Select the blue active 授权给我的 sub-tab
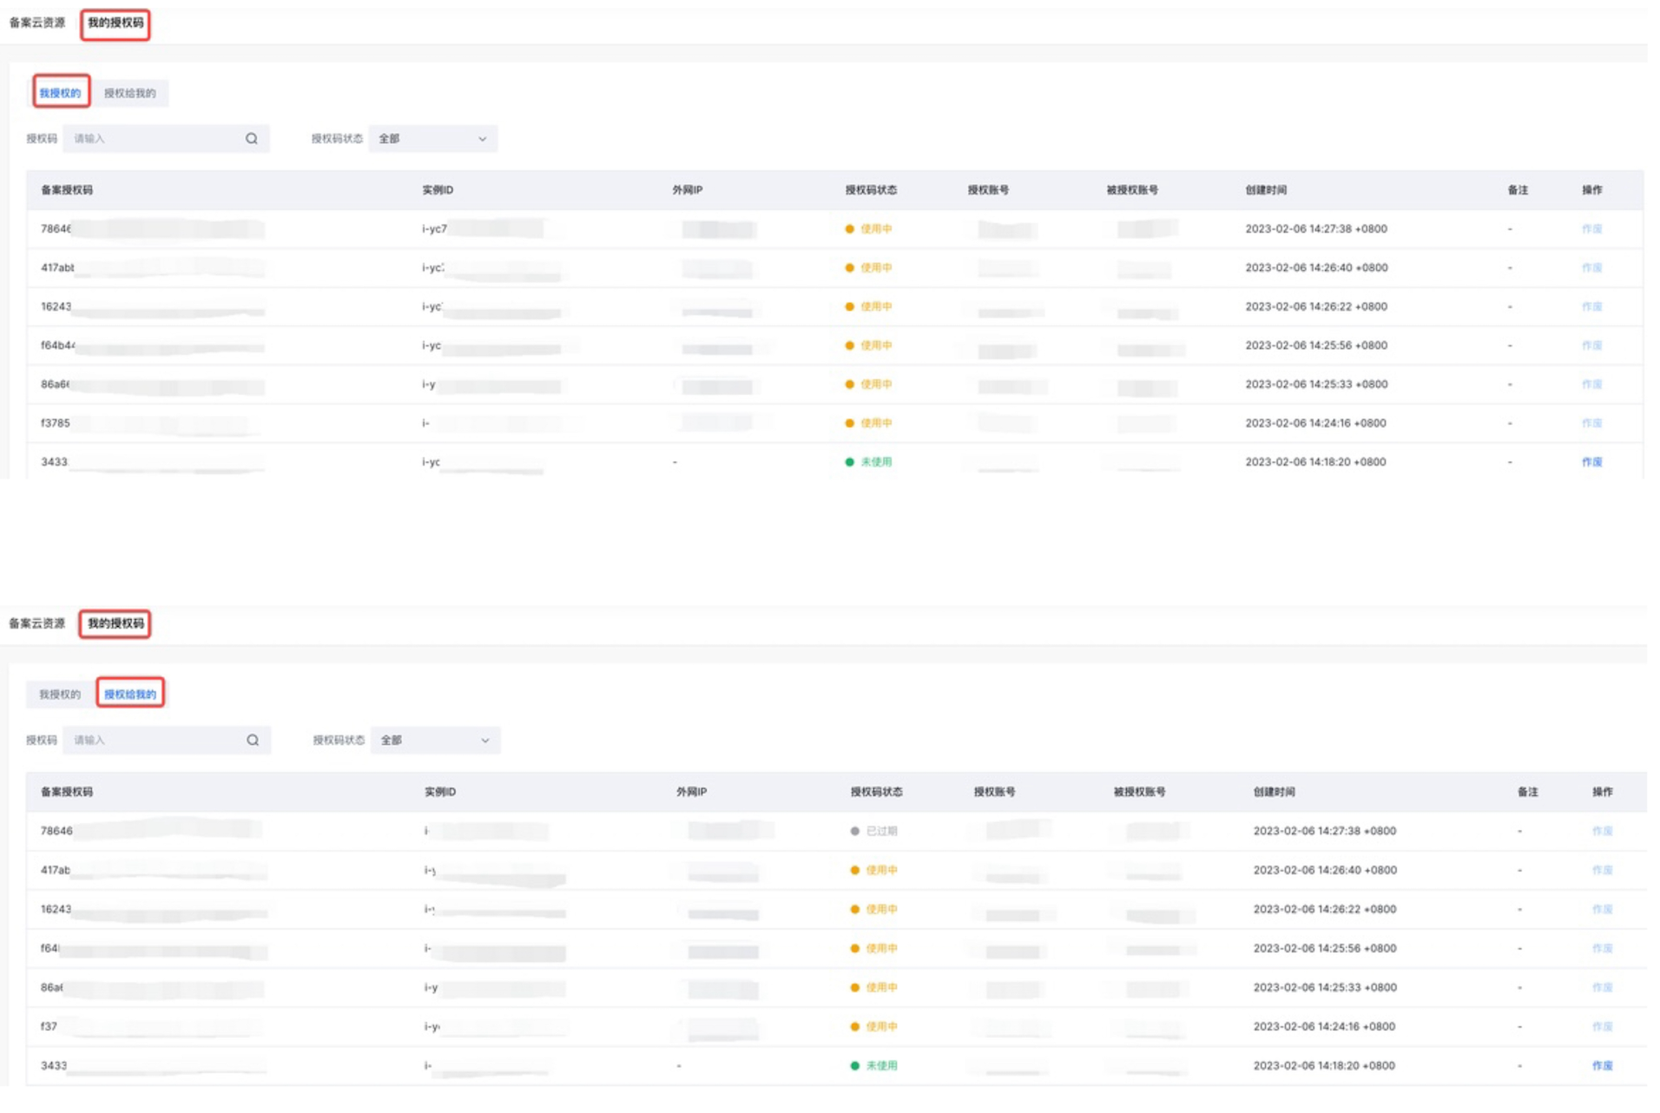 point(130,694)
